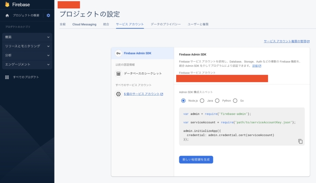
Task: Click the key icon for Firebase Admin SDK
Action: (x=118, y=53)
